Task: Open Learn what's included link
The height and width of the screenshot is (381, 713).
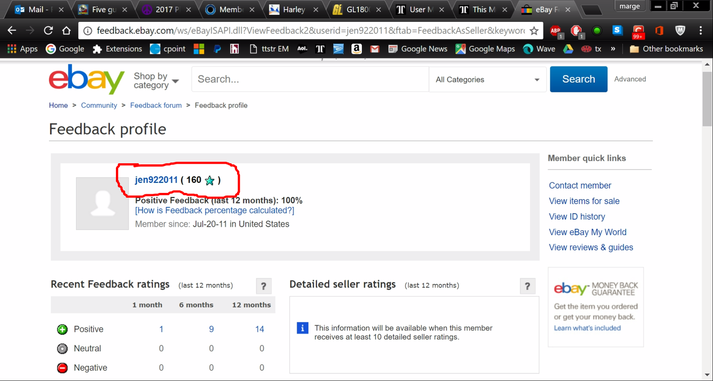Action: (x=587, y=328)
